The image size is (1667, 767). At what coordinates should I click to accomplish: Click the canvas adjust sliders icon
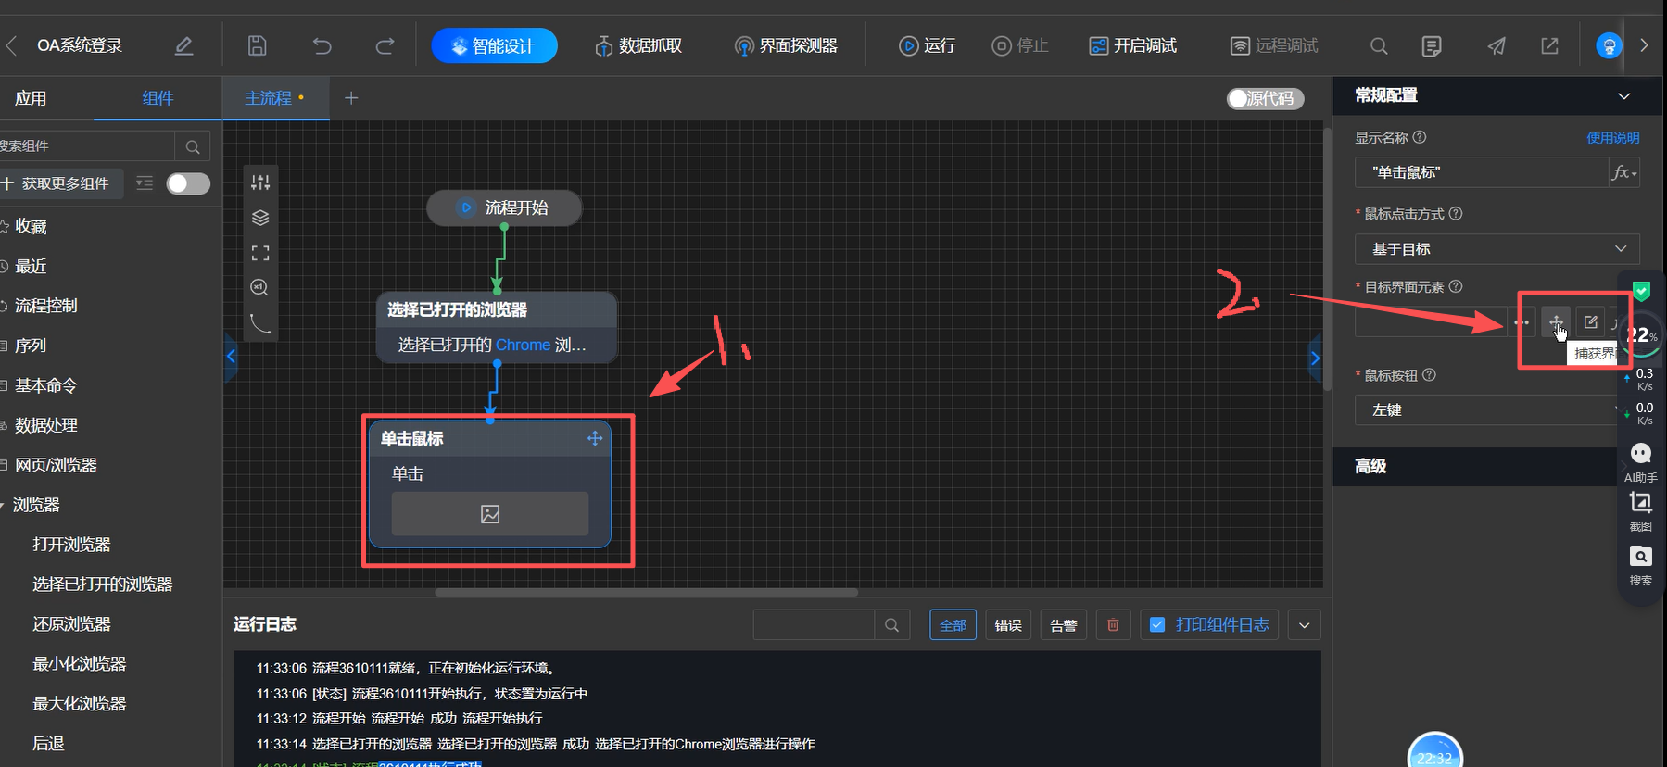pos(260,182)
